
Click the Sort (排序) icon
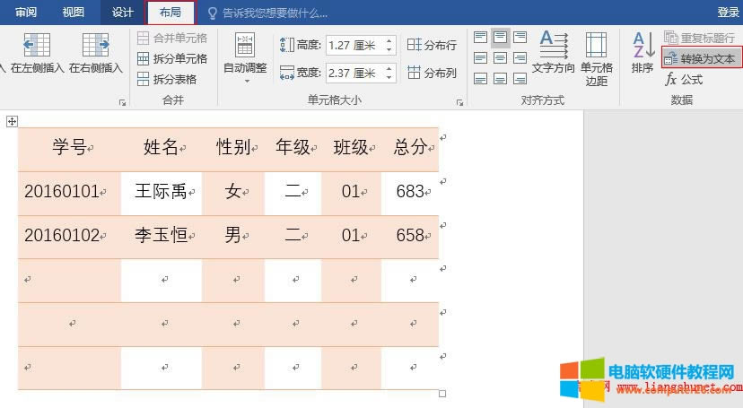[x=642, y=52]
